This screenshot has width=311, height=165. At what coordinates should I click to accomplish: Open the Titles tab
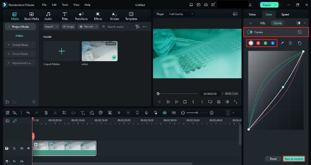[65, 16]
